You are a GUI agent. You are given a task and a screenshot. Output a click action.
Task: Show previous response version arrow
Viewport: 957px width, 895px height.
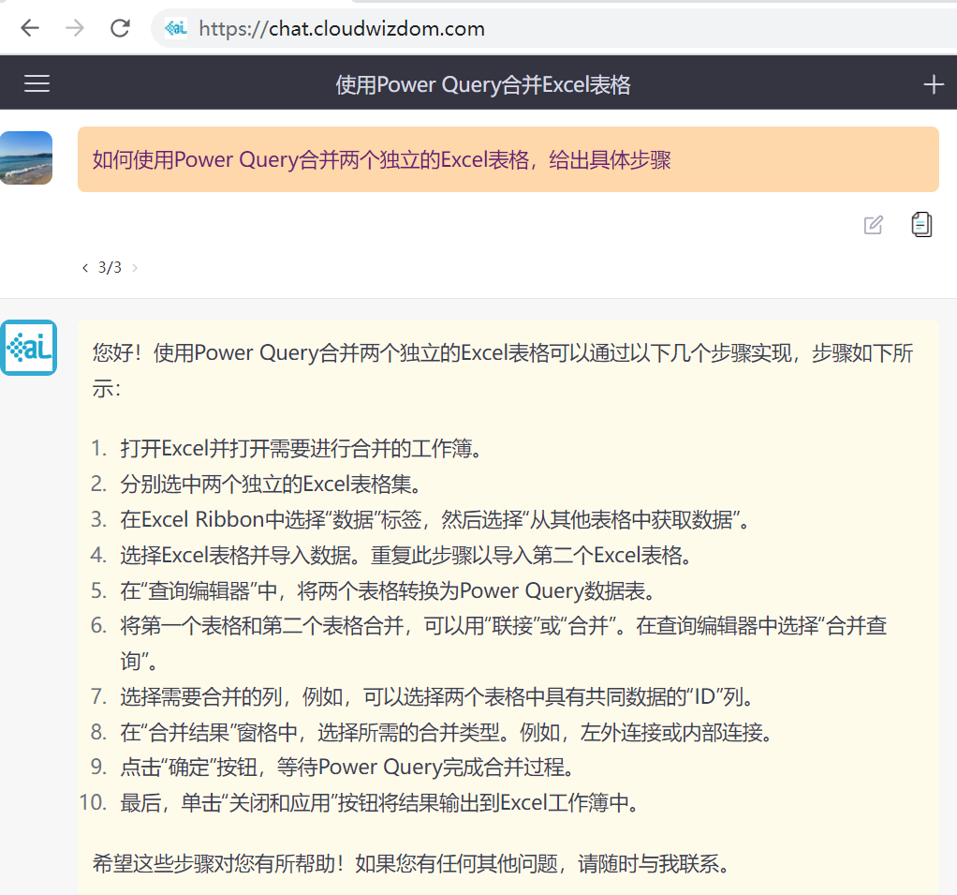click(85, 268)
